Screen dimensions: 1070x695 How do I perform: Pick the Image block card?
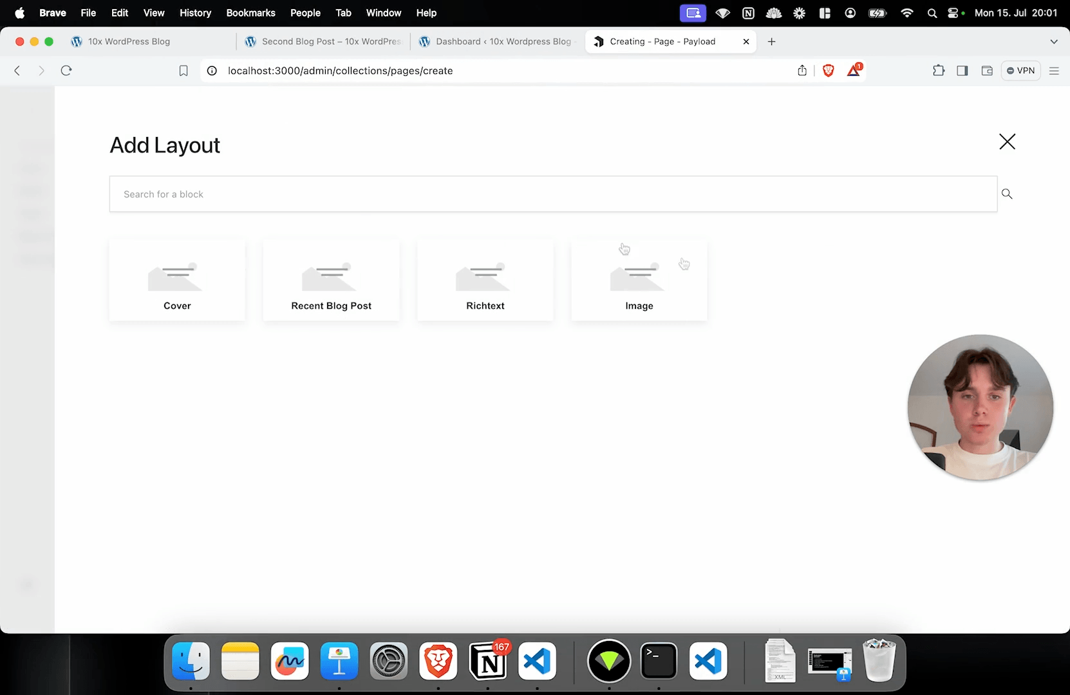coord(639,281)
